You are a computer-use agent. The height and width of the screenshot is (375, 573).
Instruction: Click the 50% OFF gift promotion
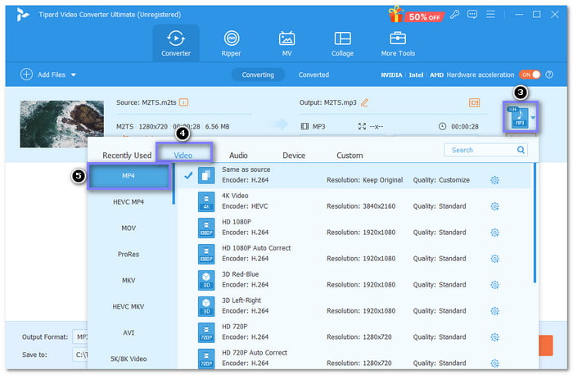[x=416, y=15]
